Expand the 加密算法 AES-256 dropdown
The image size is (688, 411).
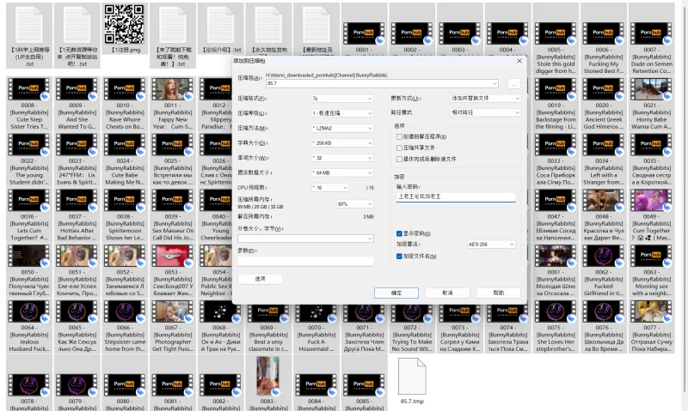pos(490,245)
